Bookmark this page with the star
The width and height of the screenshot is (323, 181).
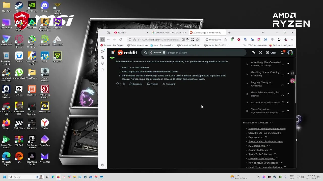pos(197,39)
